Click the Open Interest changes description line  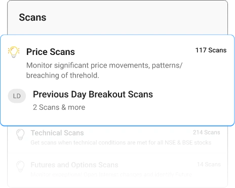coord(111,174)
